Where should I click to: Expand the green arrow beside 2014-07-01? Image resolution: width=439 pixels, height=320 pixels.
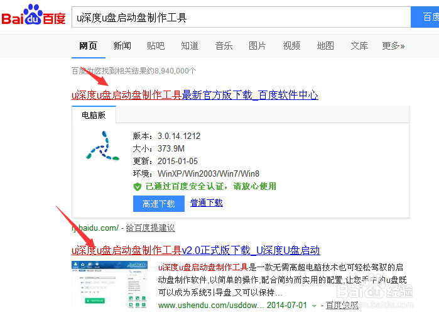314,306
